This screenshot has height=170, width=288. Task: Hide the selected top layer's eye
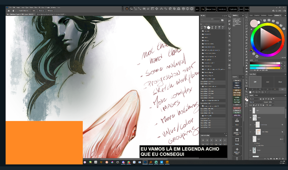click(251, 111)
